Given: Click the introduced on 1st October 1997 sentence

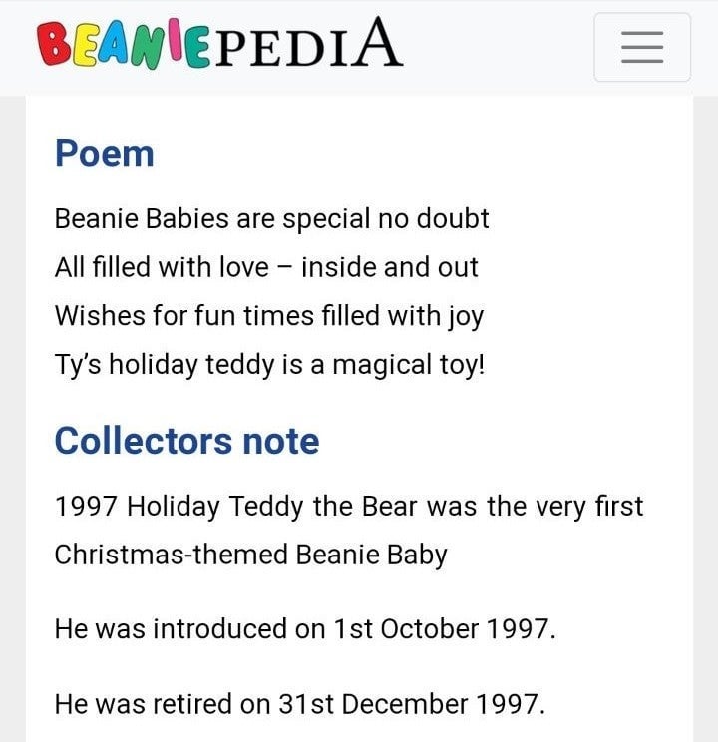Looking at the screenshot, I should coord(305,629).
